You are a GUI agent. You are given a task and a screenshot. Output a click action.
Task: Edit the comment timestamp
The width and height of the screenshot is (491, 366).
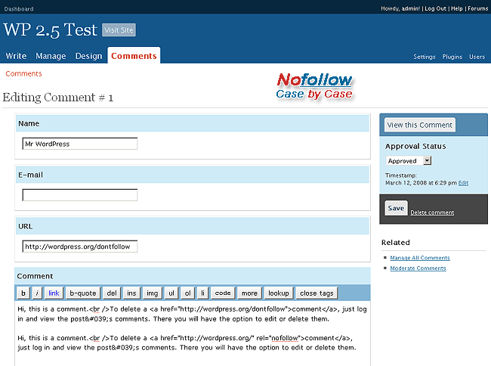pyautogui.click(x=463, y=183)
